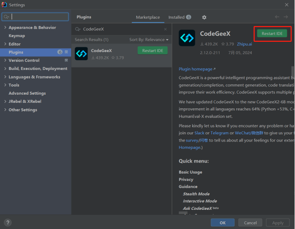Viewport: 295px width, 229px height.
Task: Open the Slack community link
Action: point(199,133)
